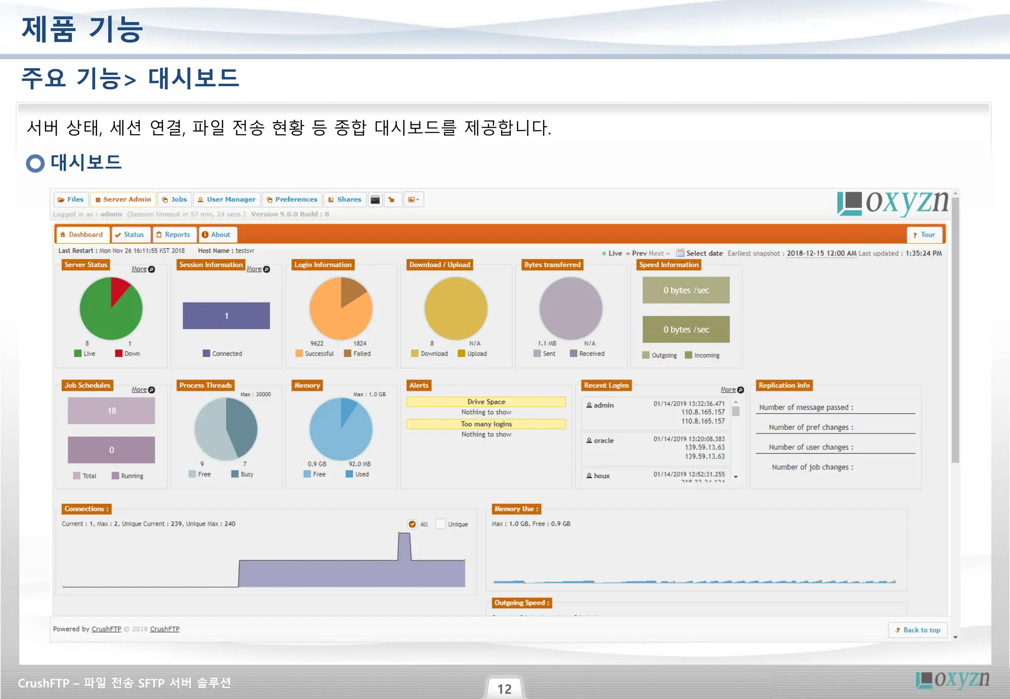
Task: Open User Manager
Action: [226, 200]
